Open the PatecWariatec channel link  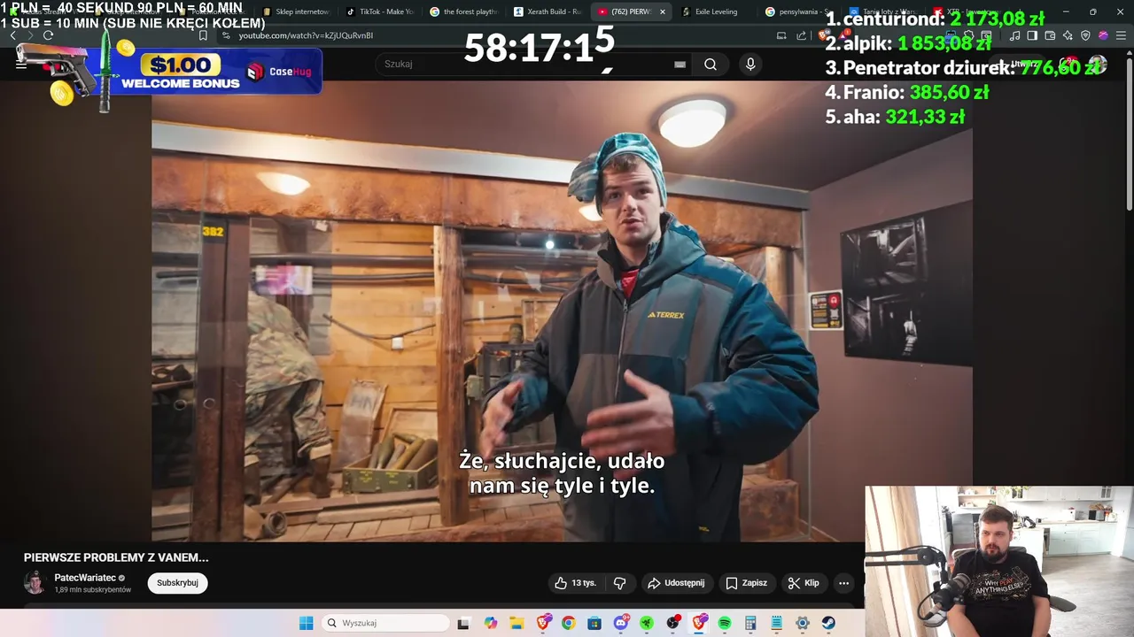(85, 578)
